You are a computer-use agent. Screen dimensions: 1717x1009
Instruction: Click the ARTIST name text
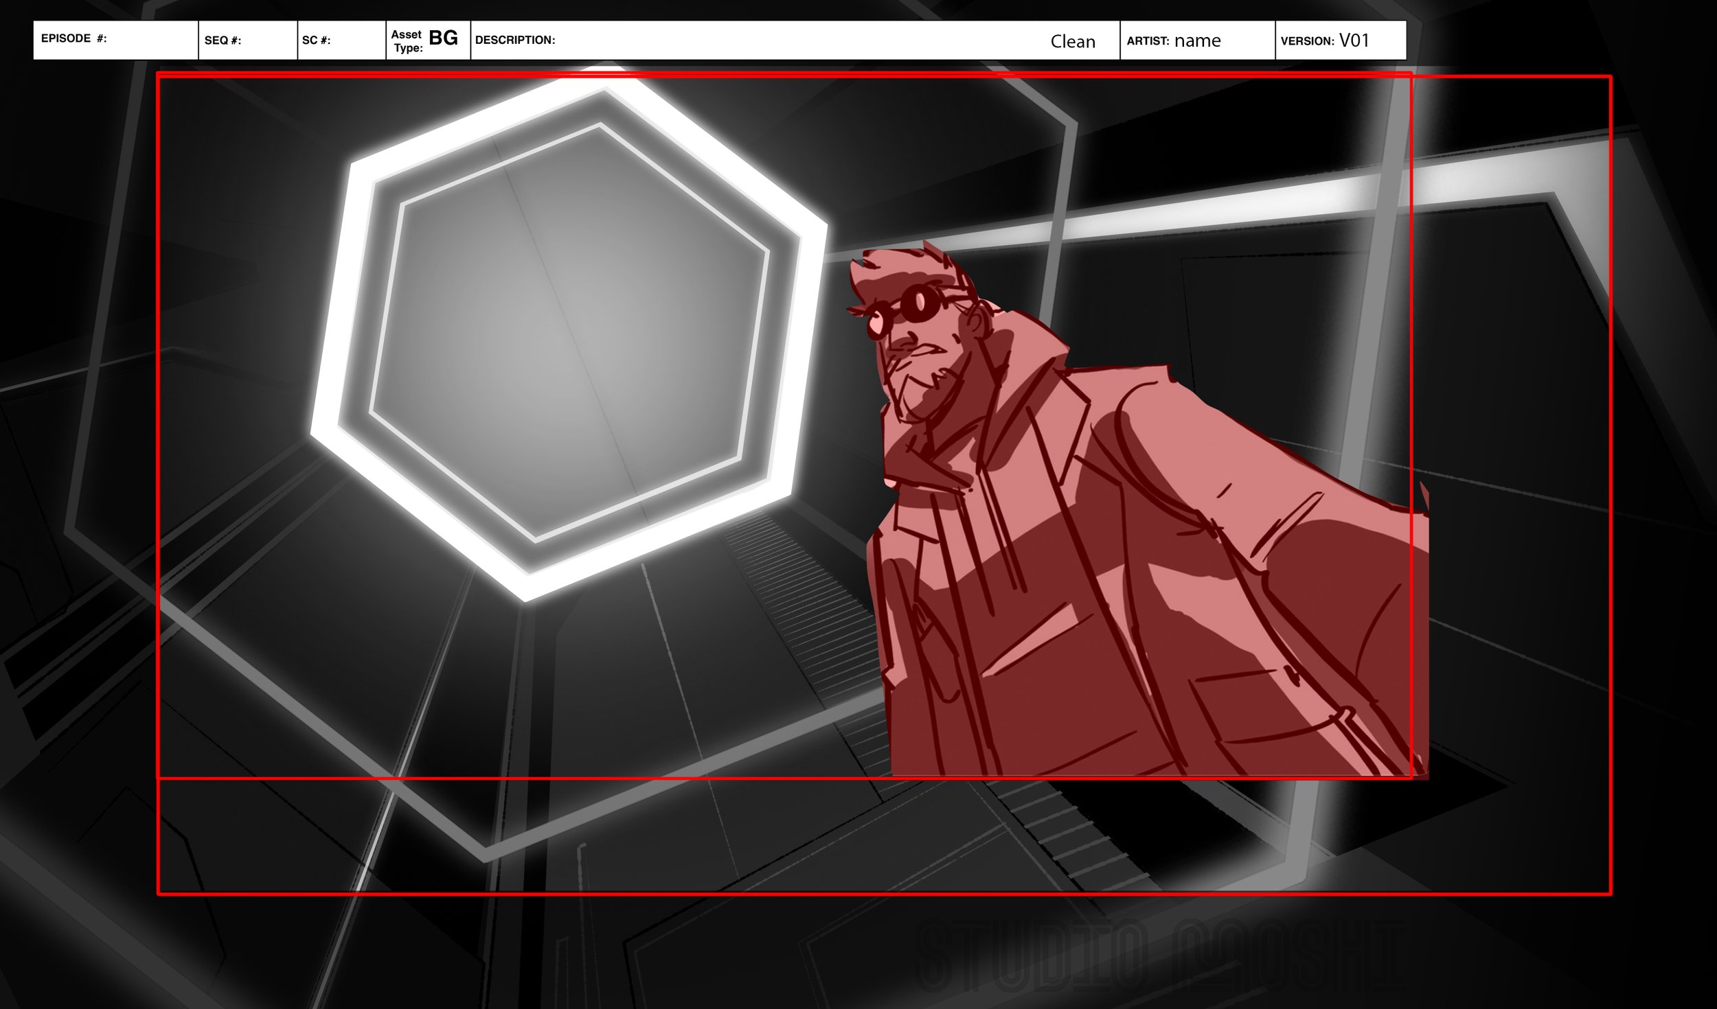pos(1197,41)
